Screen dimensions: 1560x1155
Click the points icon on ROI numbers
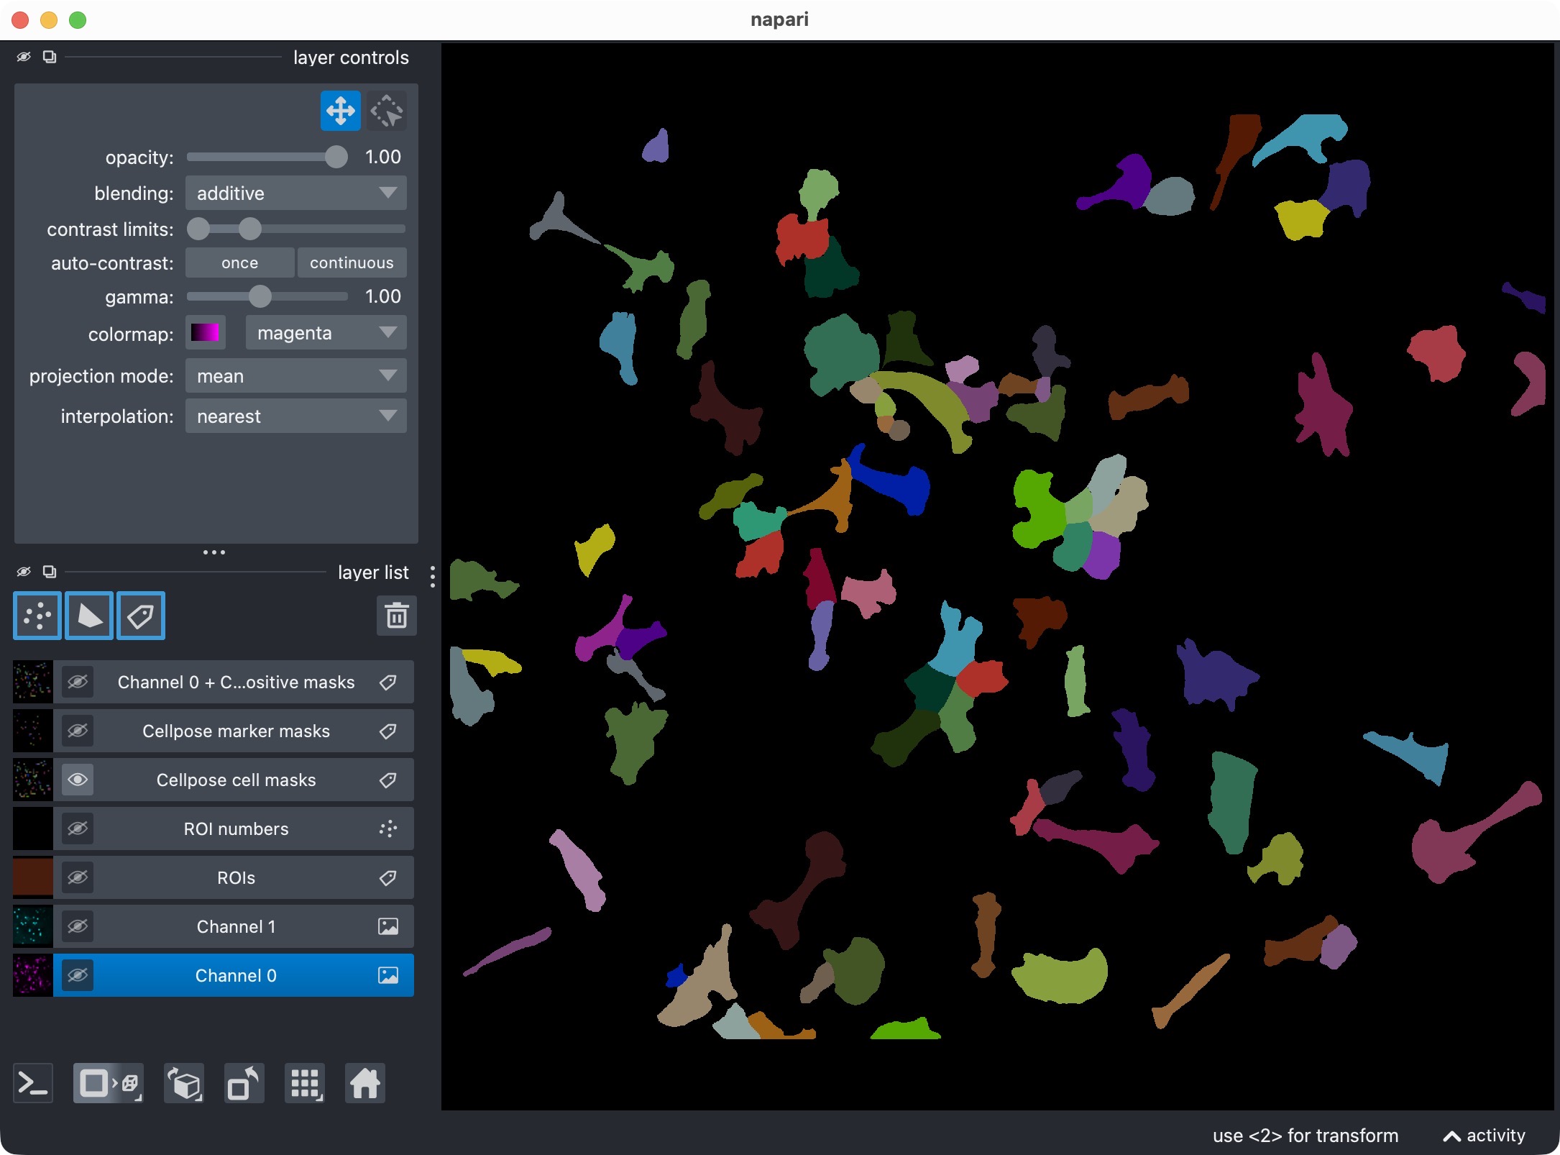388,829
